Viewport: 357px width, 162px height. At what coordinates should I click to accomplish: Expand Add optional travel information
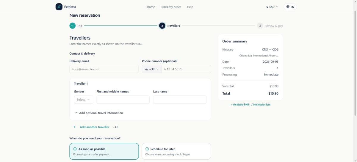pos(98,113)
